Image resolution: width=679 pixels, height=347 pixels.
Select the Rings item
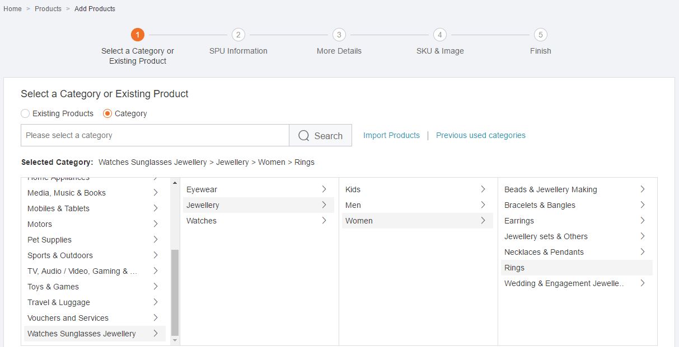coord(577,268)
